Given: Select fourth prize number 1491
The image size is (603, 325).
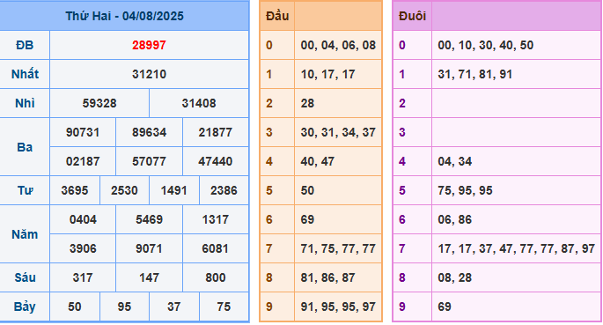Looking at the screenshot, I should pos(173,191).
